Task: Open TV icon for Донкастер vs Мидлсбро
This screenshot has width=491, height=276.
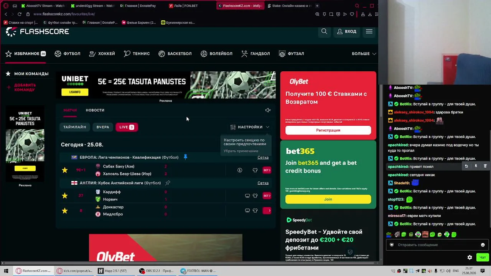Action: 247,210
